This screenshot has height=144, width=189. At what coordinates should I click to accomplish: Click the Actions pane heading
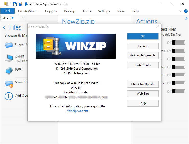[147, 21]
